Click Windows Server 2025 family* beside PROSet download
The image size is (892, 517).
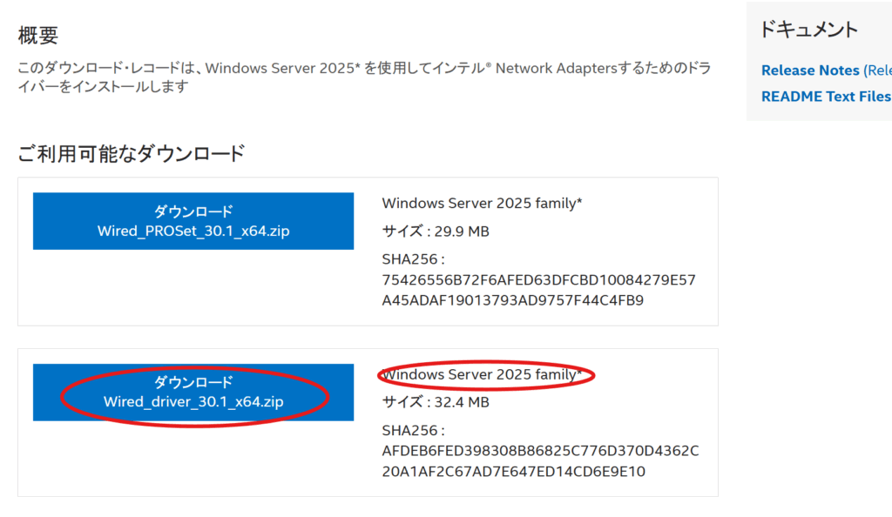pos(482,204)
